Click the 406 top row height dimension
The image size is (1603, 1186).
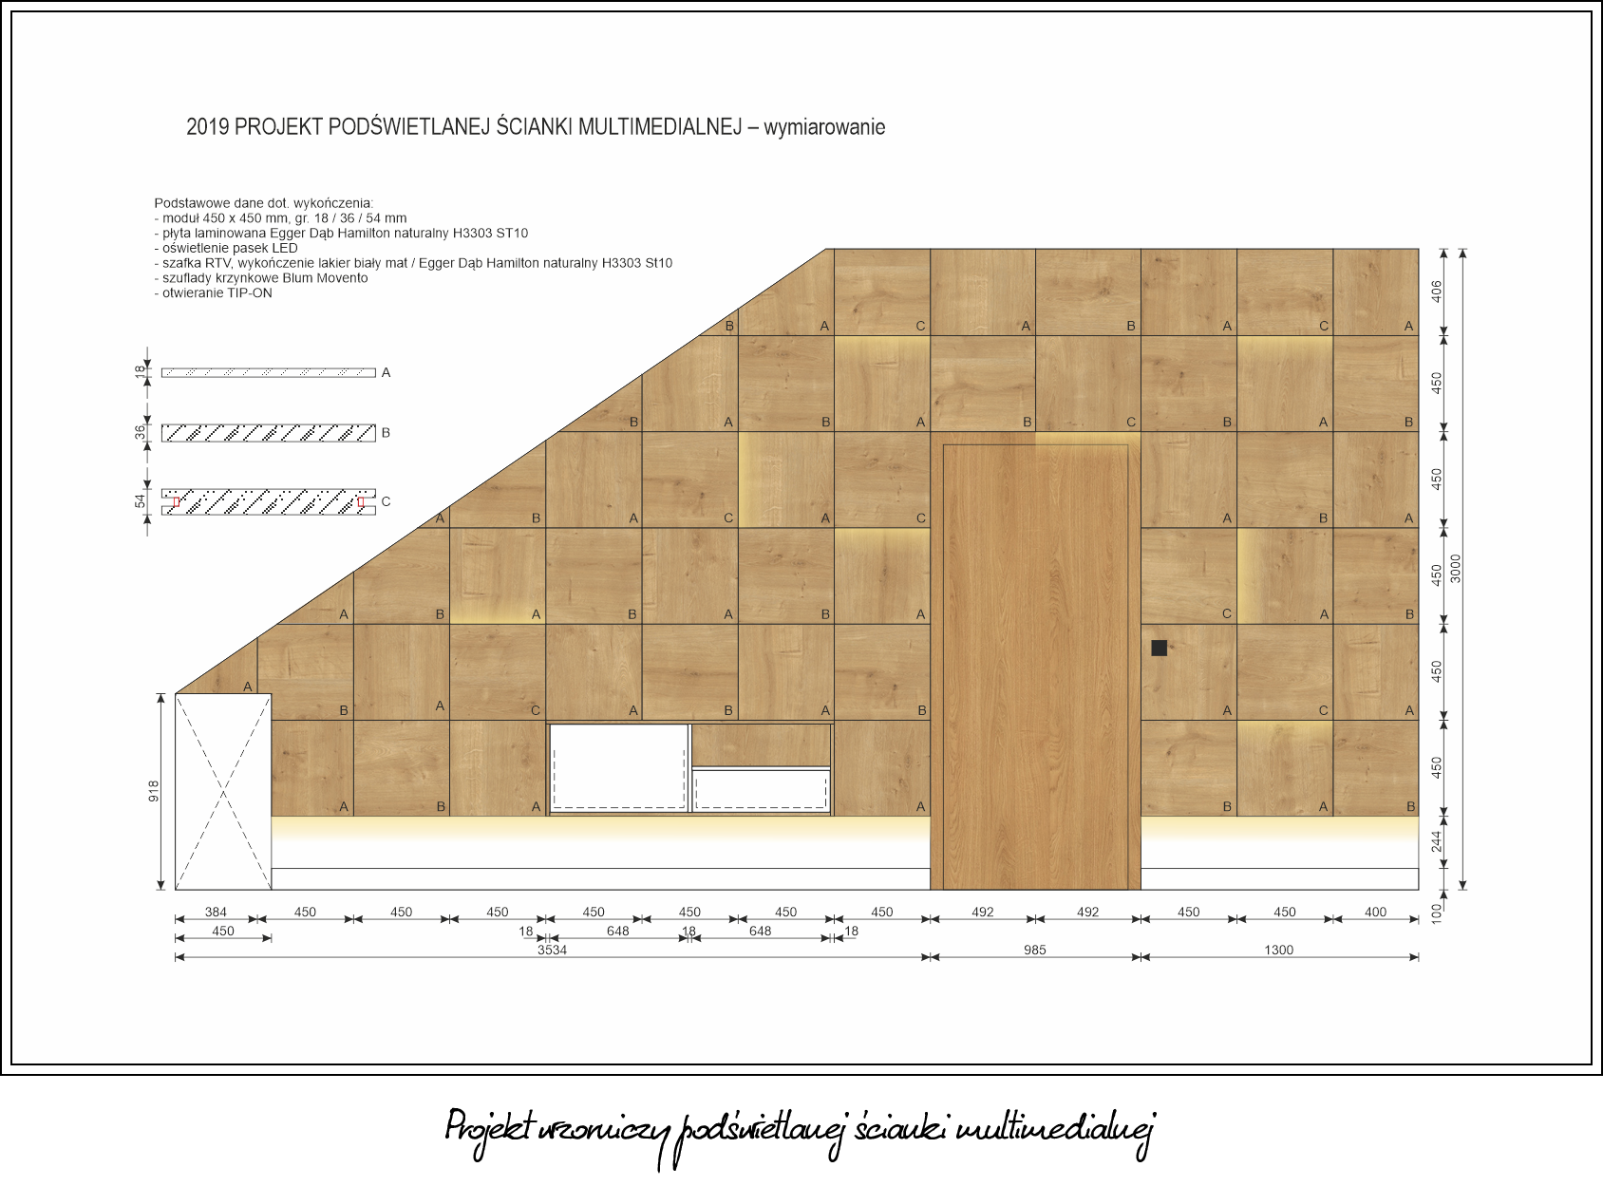[1437, 291]
